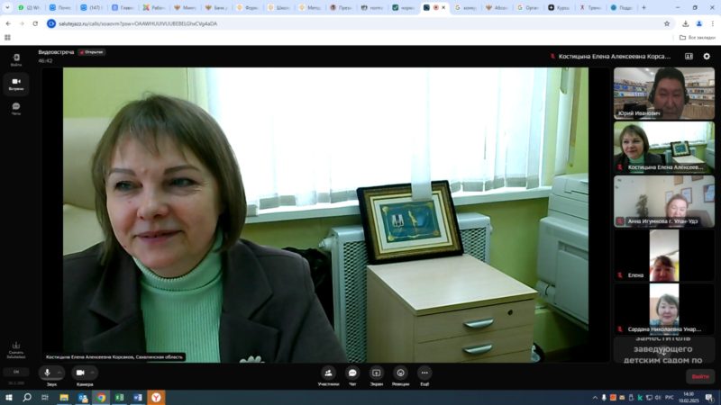Select Встречи in the left sidebar
The image size is (721, 405).
[x=16, y=84]
